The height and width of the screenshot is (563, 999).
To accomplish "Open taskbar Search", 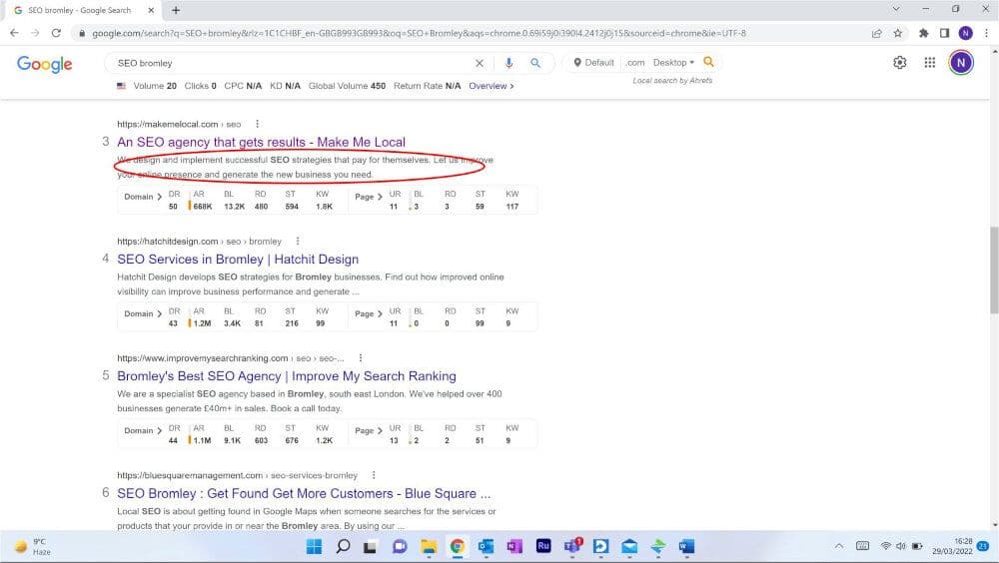I will tap(343, 546).
